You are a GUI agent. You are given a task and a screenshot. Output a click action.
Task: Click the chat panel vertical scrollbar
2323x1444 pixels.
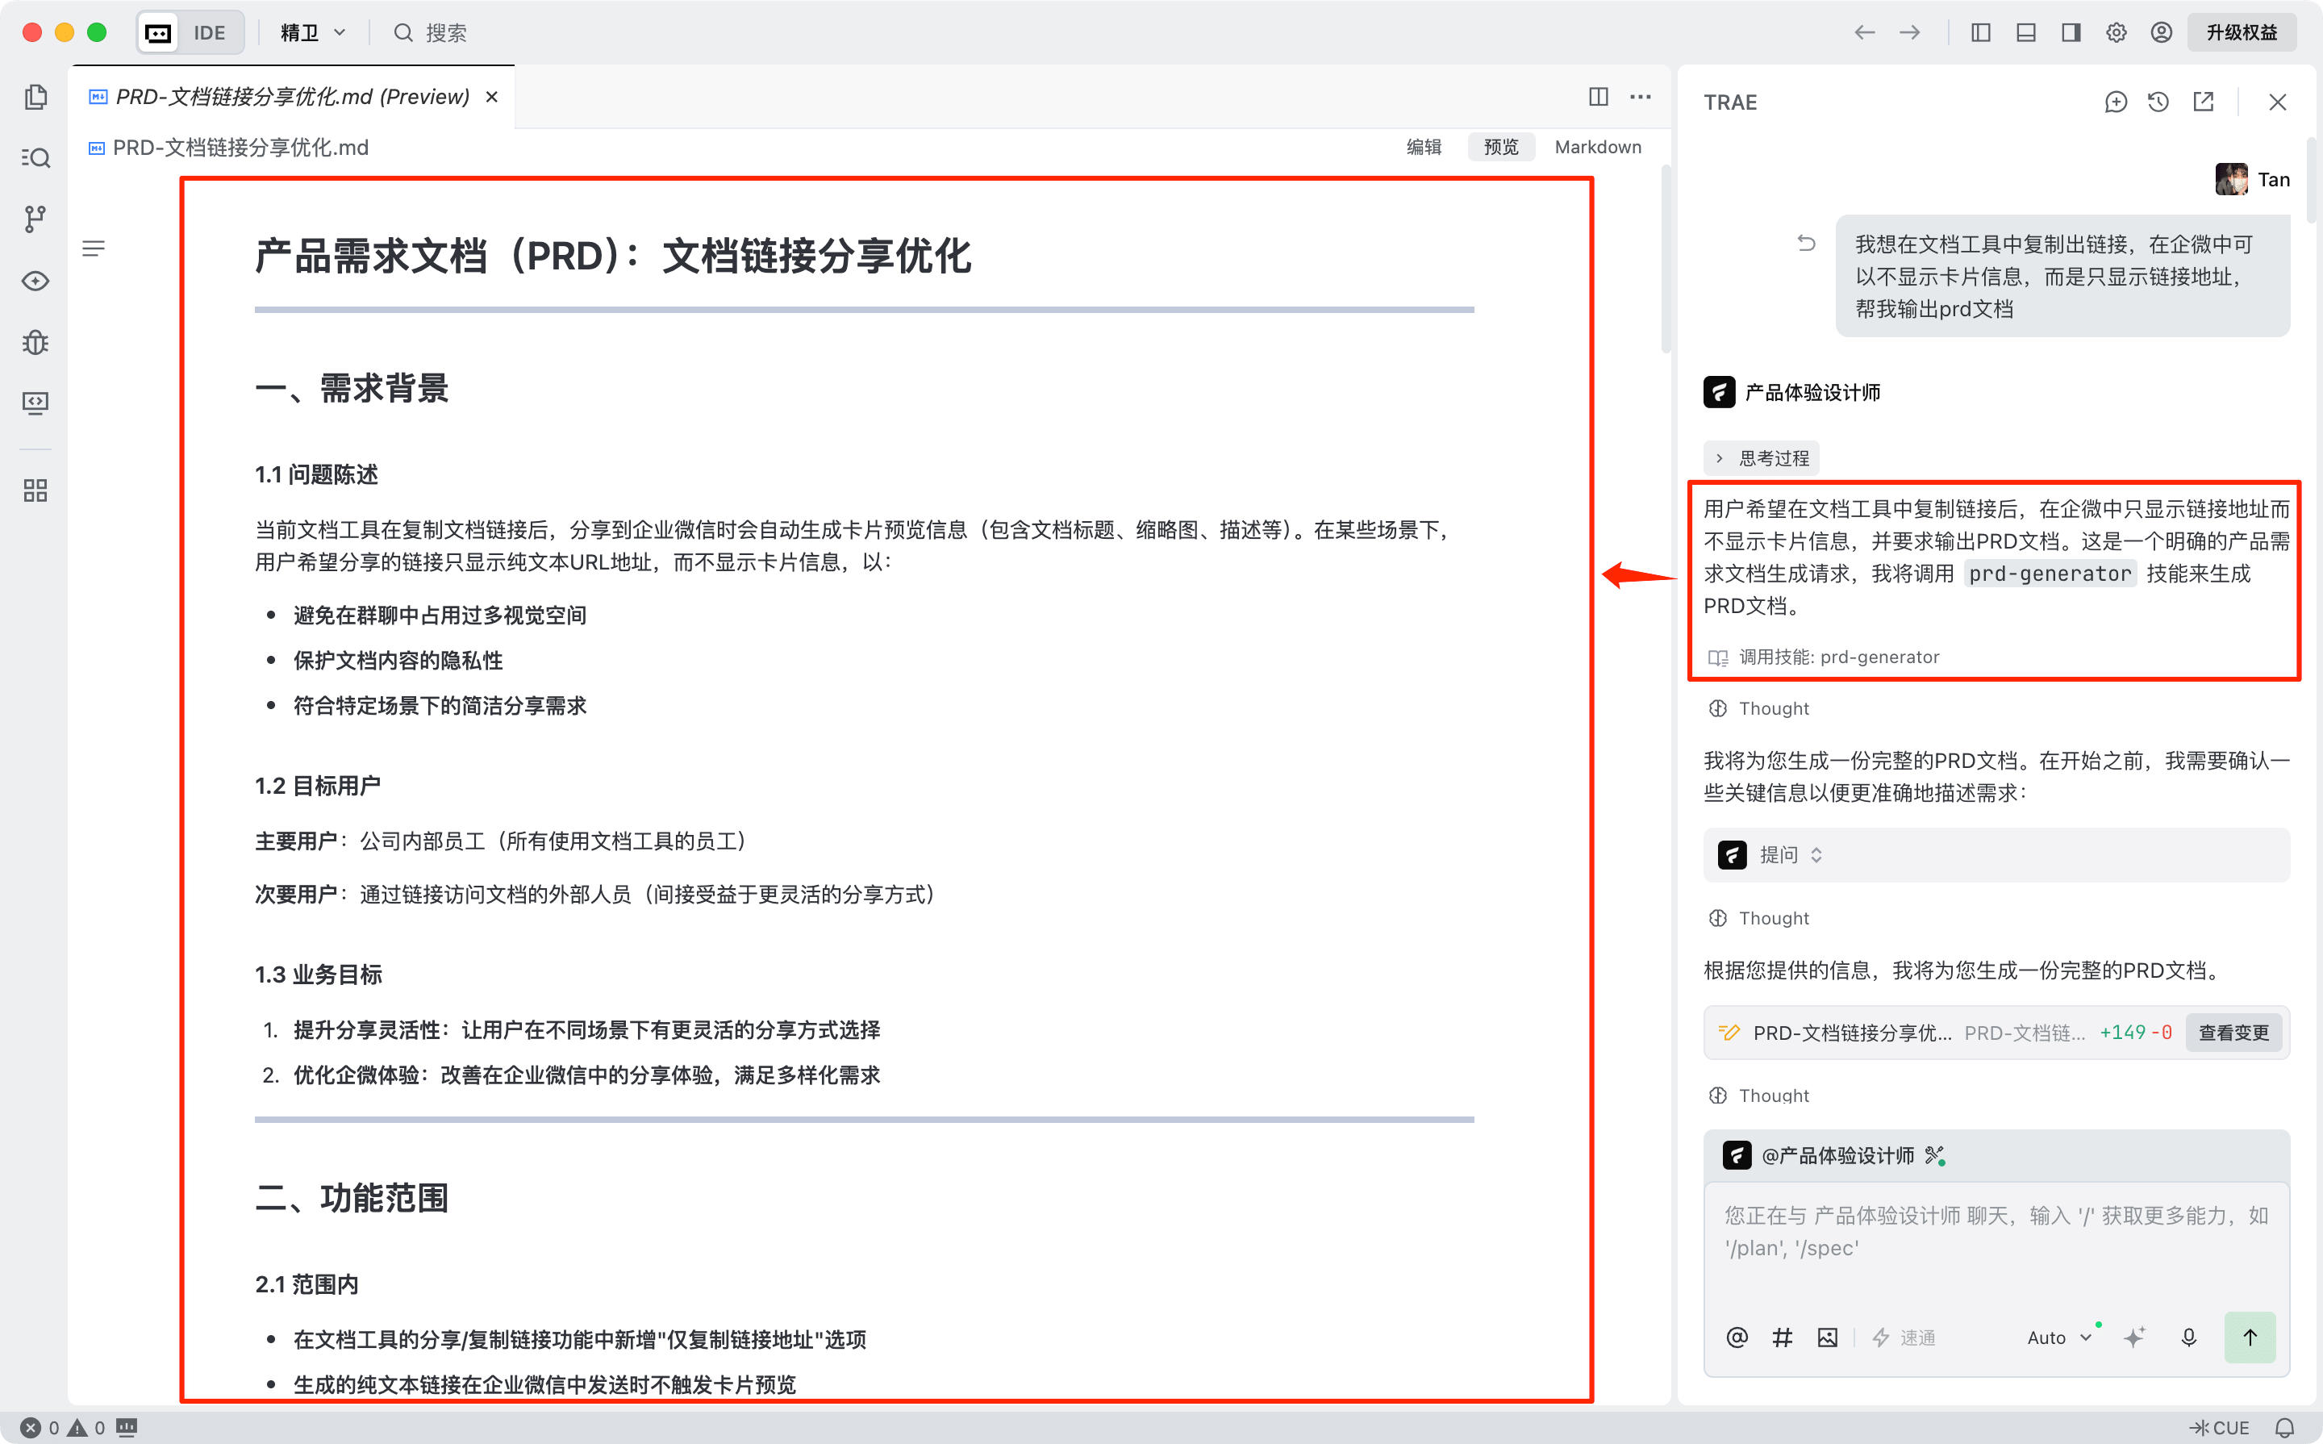(2312, 182)
